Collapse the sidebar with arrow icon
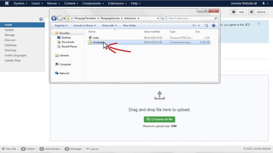Image resolution: width=273 pixels, height=153 pixels. click(41, 19)
